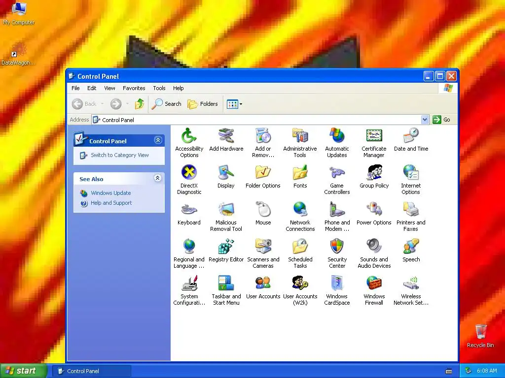Click the system tray clock
Viewport: 505px width, 378px height.
(487, 371)
